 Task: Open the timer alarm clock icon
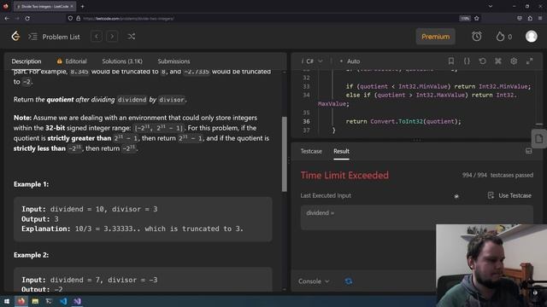click(x=477, y=37)
